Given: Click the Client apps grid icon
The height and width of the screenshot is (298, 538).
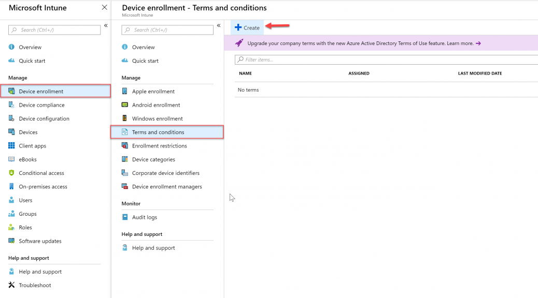Looking at the screenshot, I should coord(12,145).
